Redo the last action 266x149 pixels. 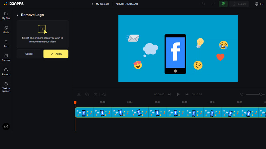pyautogui.click(x=213, y=4)
